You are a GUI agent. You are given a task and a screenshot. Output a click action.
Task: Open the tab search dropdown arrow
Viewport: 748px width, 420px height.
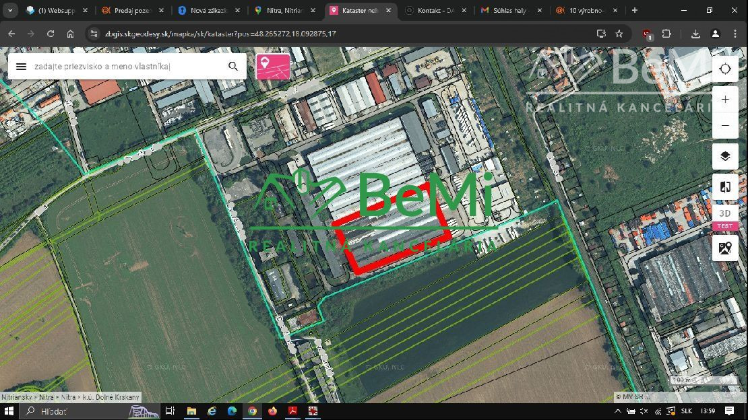pos(9,10)
